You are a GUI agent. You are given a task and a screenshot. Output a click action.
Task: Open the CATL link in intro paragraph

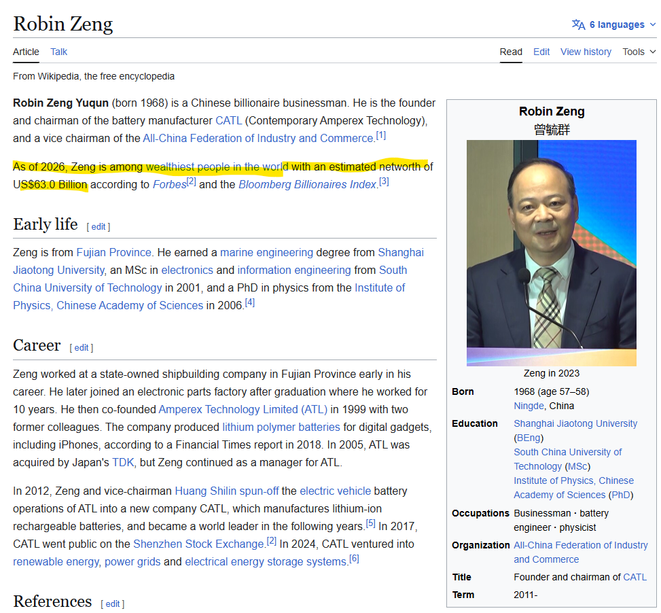(x=228, y=120)
